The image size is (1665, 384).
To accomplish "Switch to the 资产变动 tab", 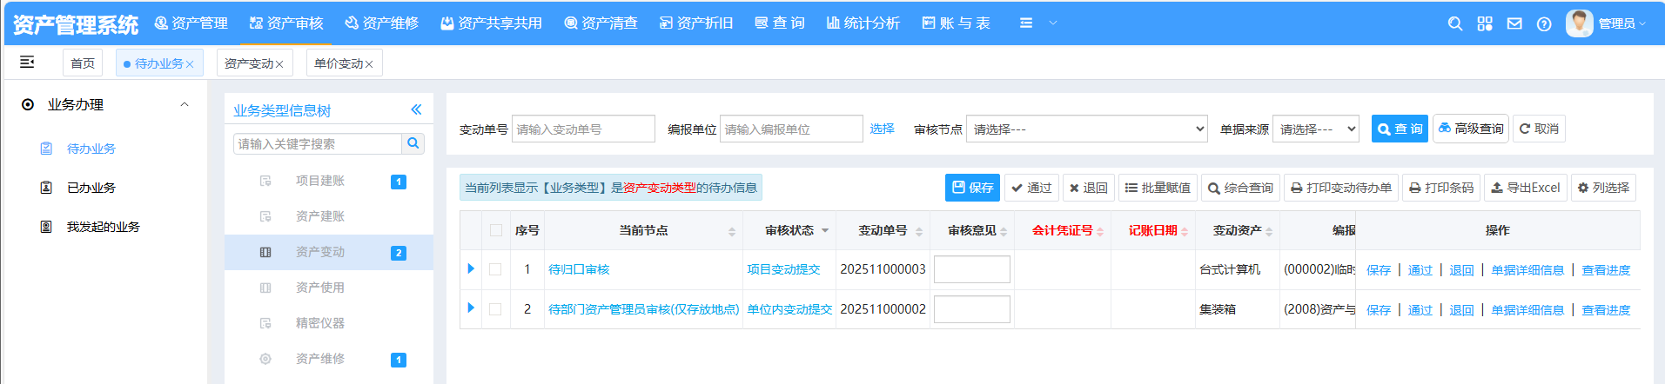I will [x=249, y=63].
